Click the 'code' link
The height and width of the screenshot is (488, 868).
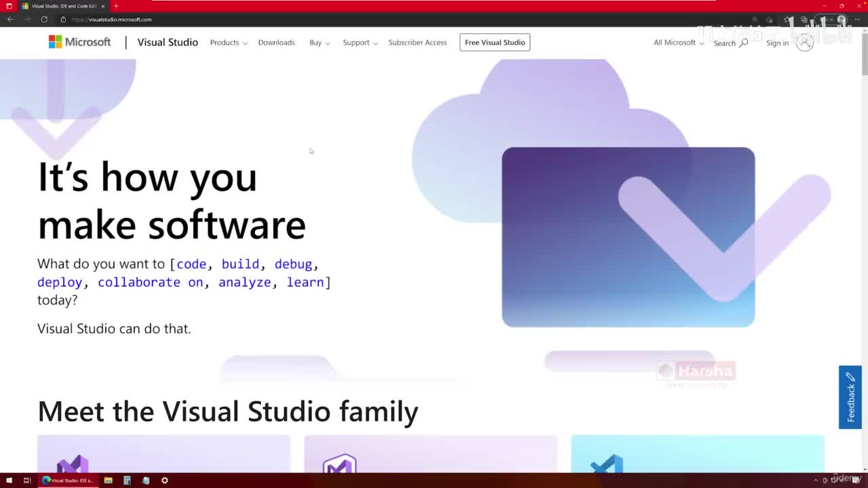191,264
